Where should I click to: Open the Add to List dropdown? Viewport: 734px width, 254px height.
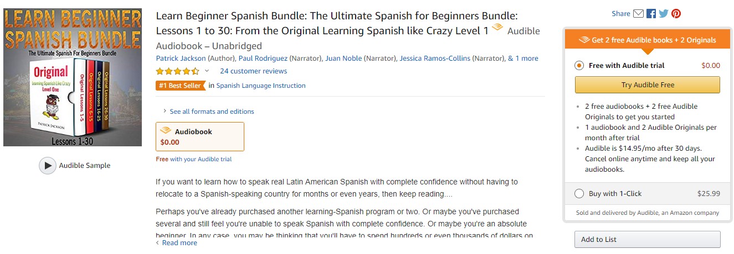[x=648, y=240]
